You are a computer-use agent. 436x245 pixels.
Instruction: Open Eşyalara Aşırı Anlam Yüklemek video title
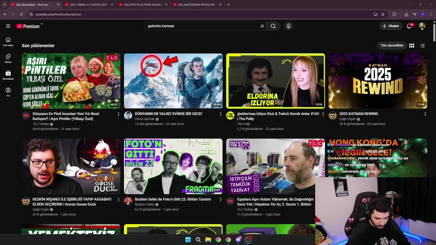(275, 202)
